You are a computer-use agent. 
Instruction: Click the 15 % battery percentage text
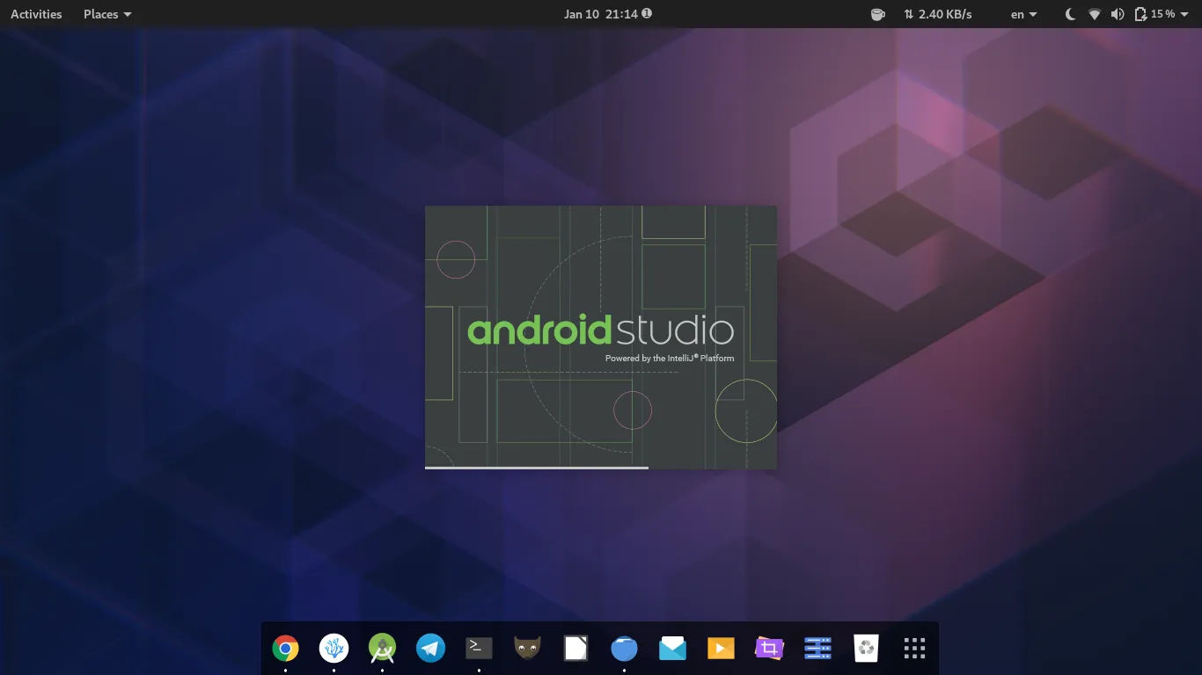pyautogui.click(x=1162, y=14)
